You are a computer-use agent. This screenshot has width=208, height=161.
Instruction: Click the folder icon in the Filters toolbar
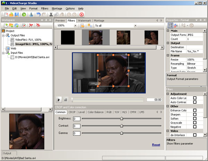click(x=83, y=26)
